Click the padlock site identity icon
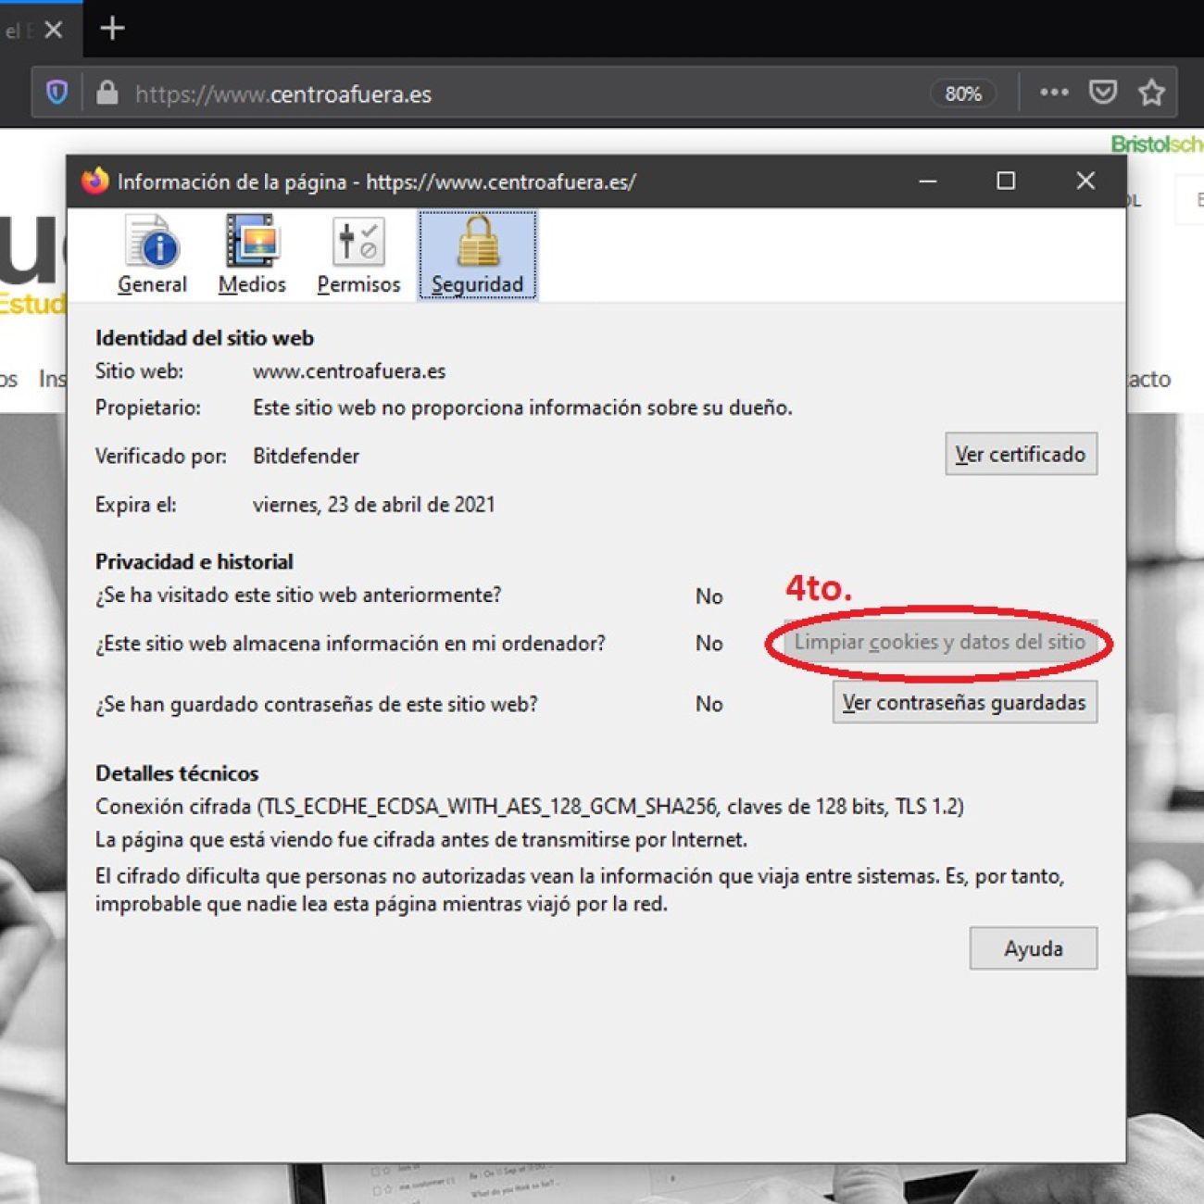1204x1204 pixels. pyautogui.click(x=107, y=93)
